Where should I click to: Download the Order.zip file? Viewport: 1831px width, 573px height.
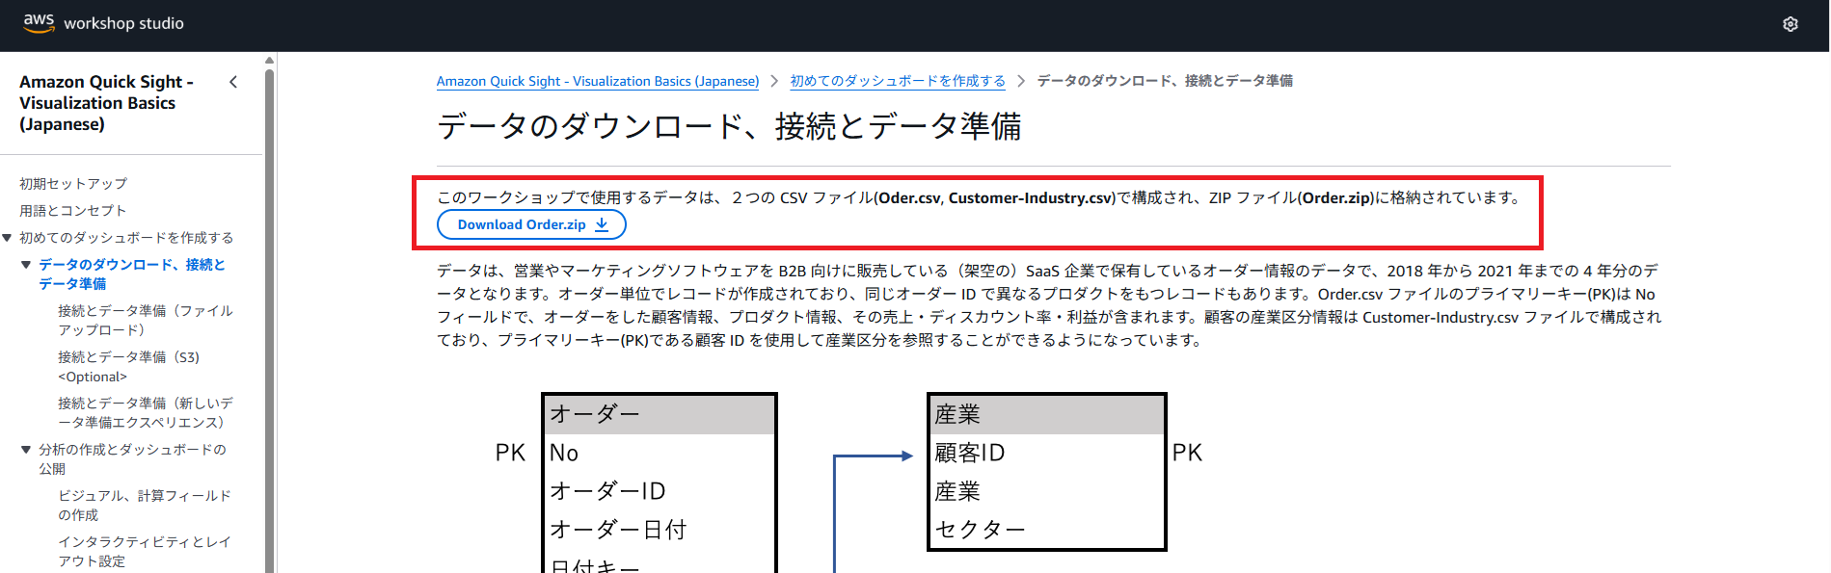point(531,224)
